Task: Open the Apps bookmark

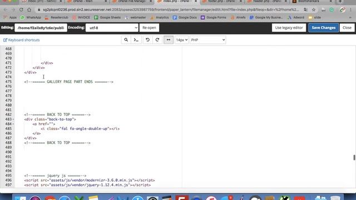Action: [x=11, y=17]
